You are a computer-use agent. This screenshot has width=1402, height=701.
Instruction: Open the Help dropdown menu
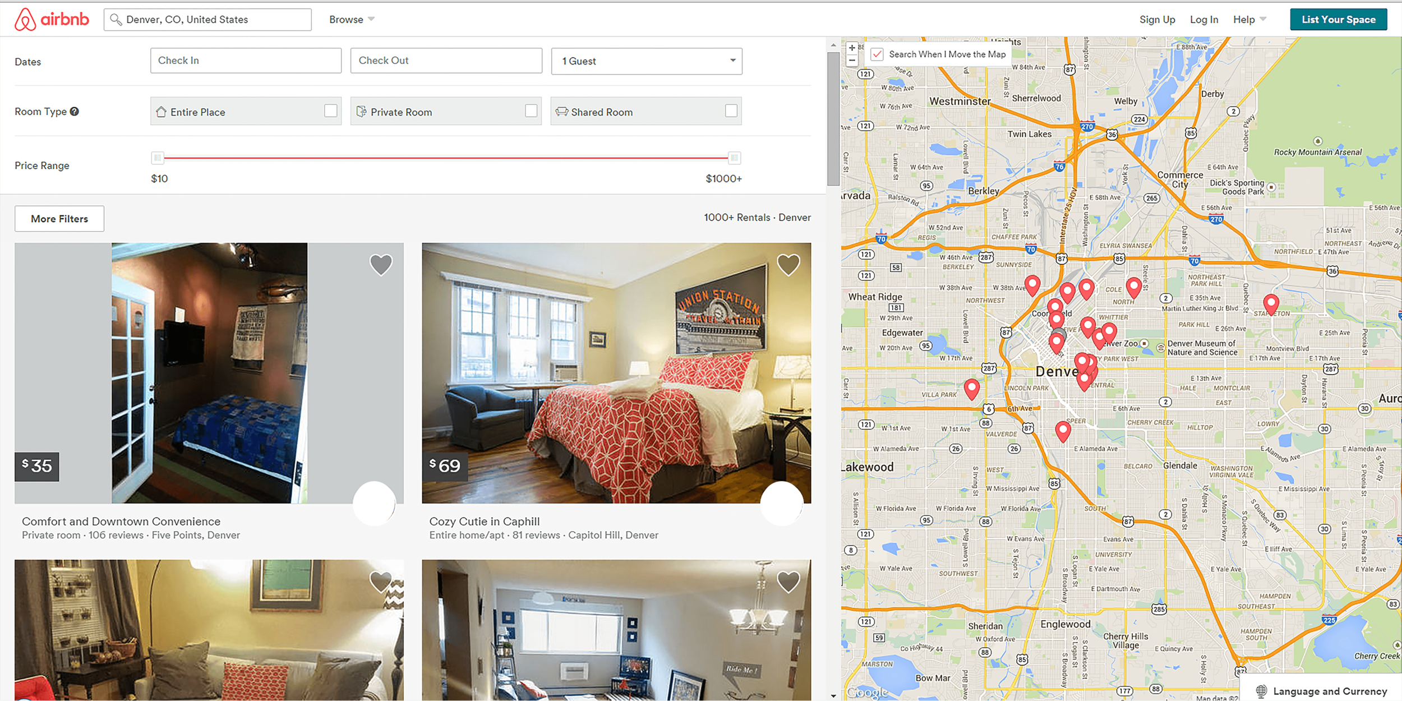(1249, 20)
